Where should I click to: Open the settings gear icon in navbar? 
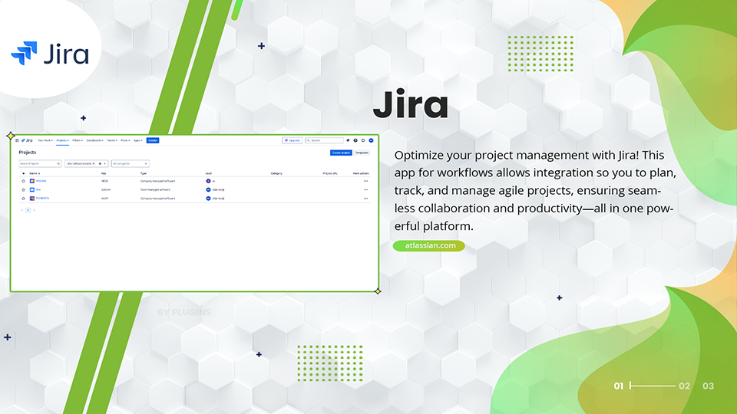click(x=363, y=140)
